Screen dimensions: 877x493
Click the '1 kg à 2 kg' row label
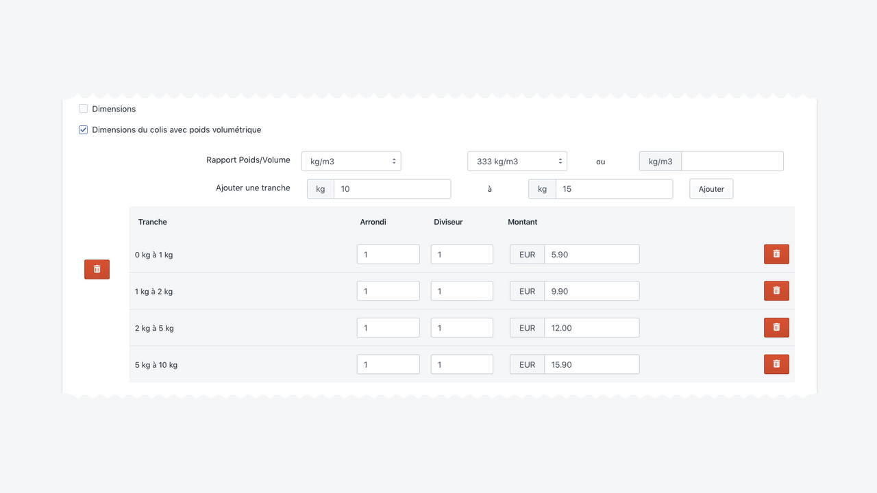[153, 292]
